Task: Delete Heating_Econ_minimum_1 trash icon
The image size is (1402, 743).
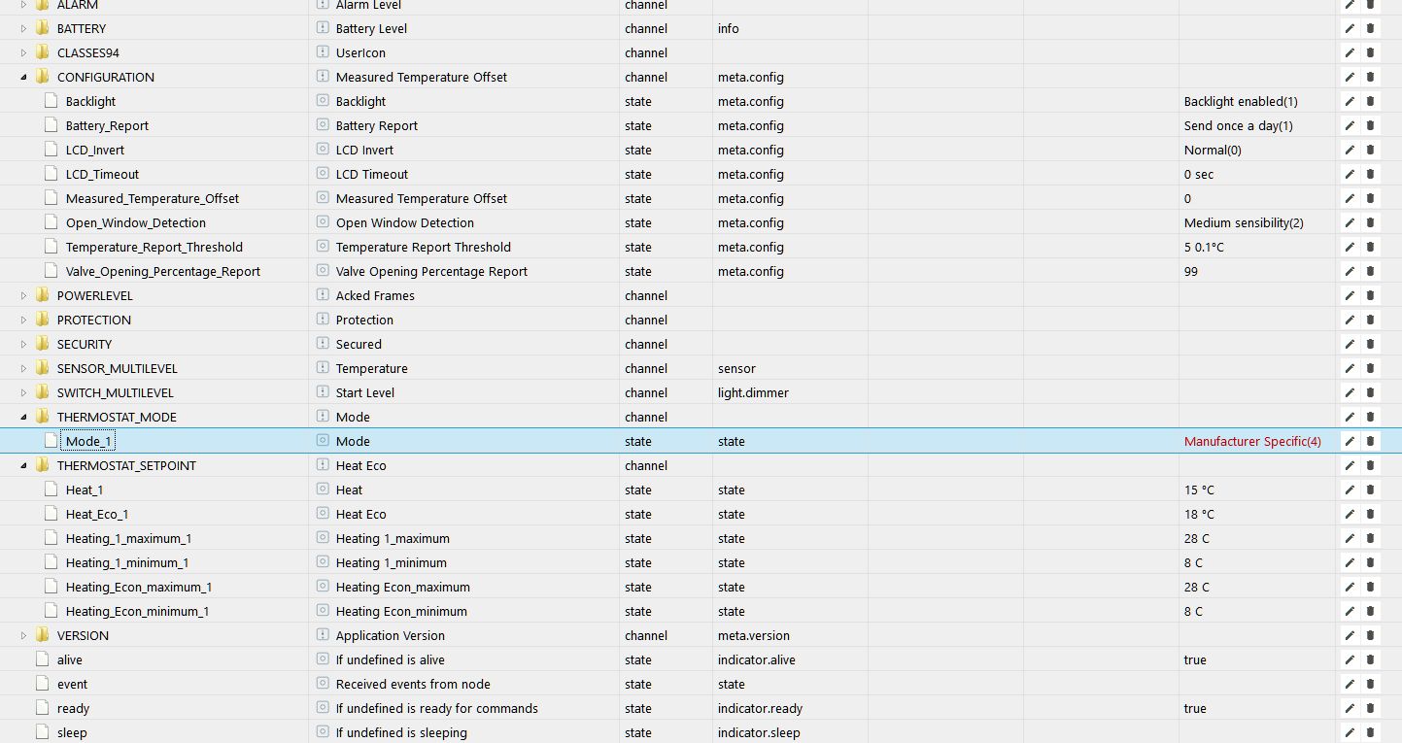Action: click(1371, 611)
